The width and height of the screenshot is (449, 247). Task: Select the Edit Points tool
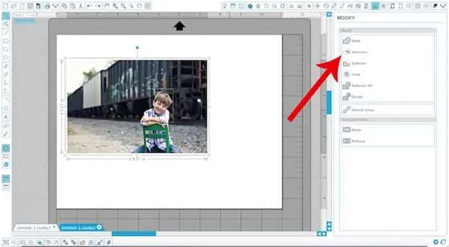[6, 24]
